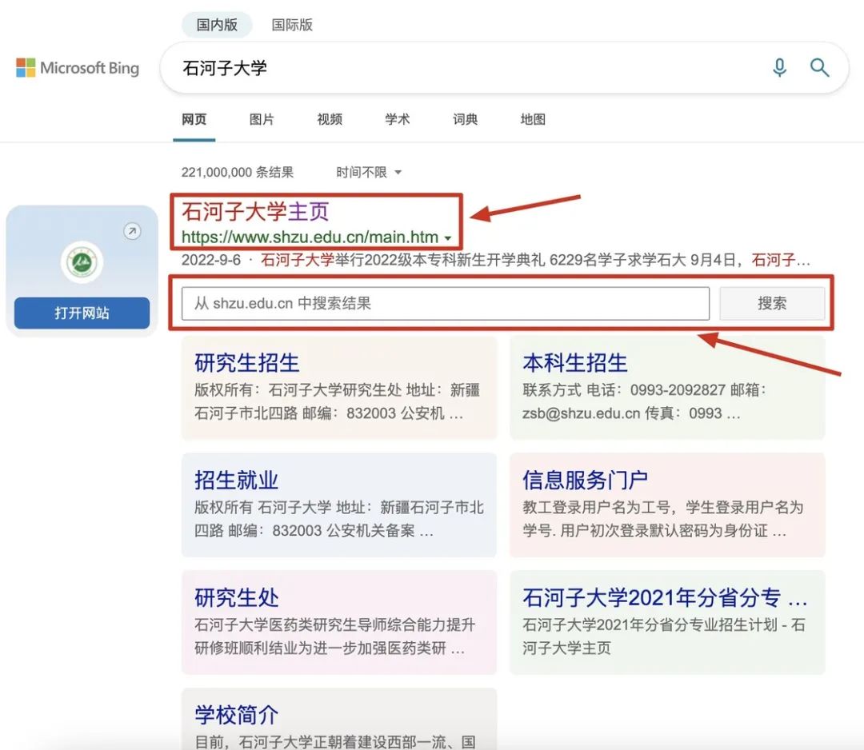Screen dimensions: 864x750
Task: Click the magnifying glass search icon
Action: point(819,68)
